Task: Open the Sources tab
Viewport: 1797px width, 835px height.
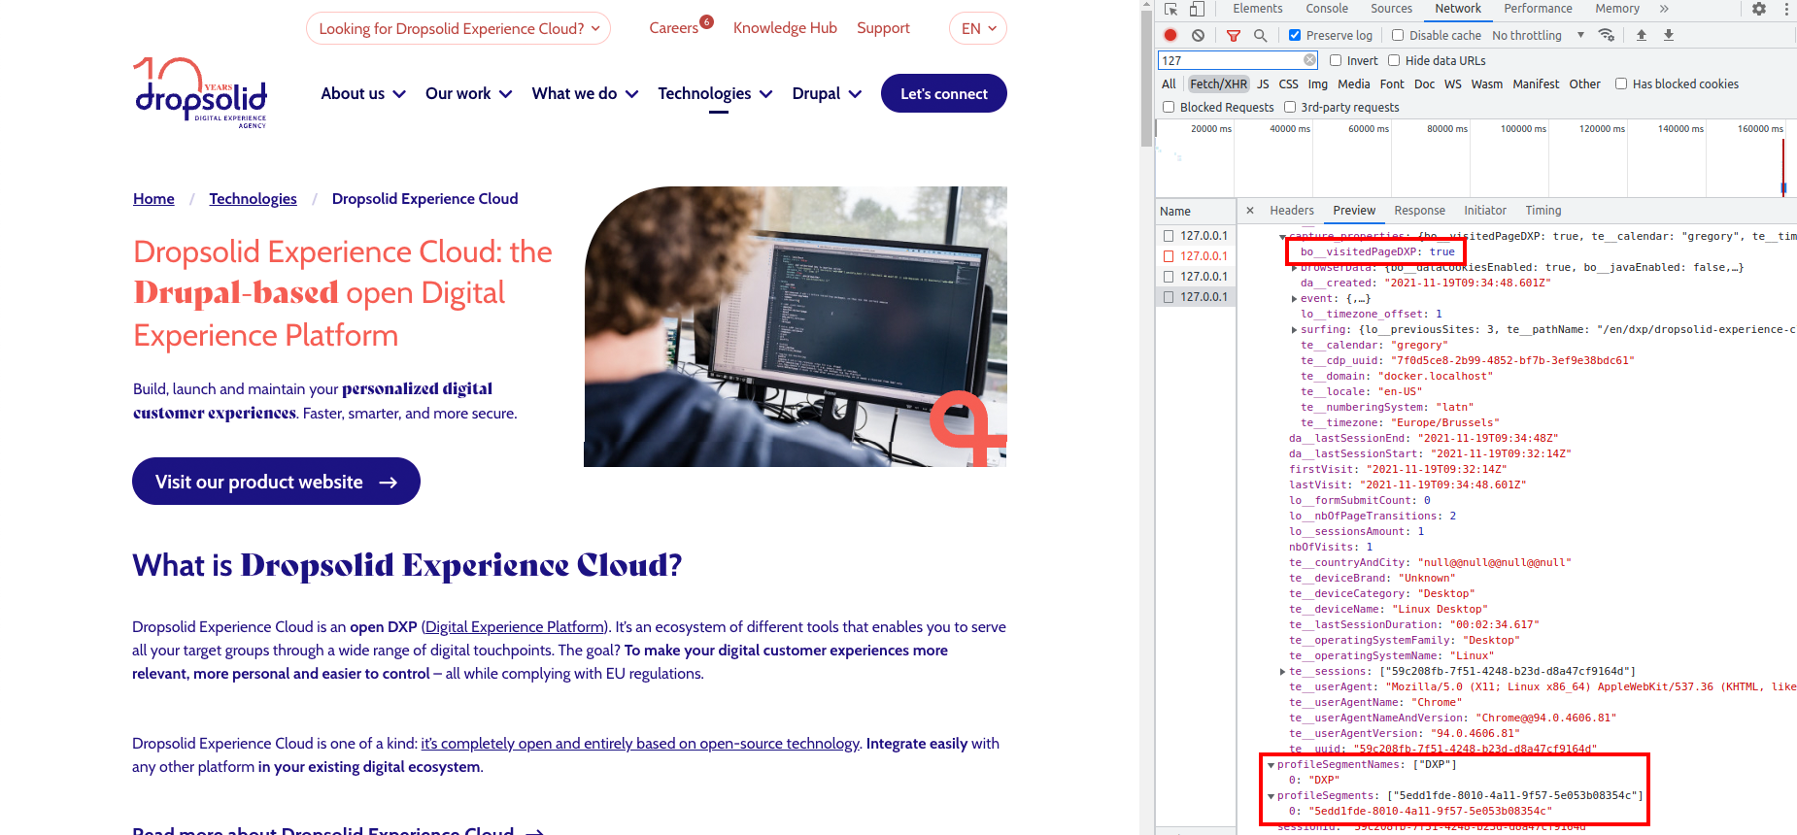Action: pyautogui.click(x=1392, y=9)
